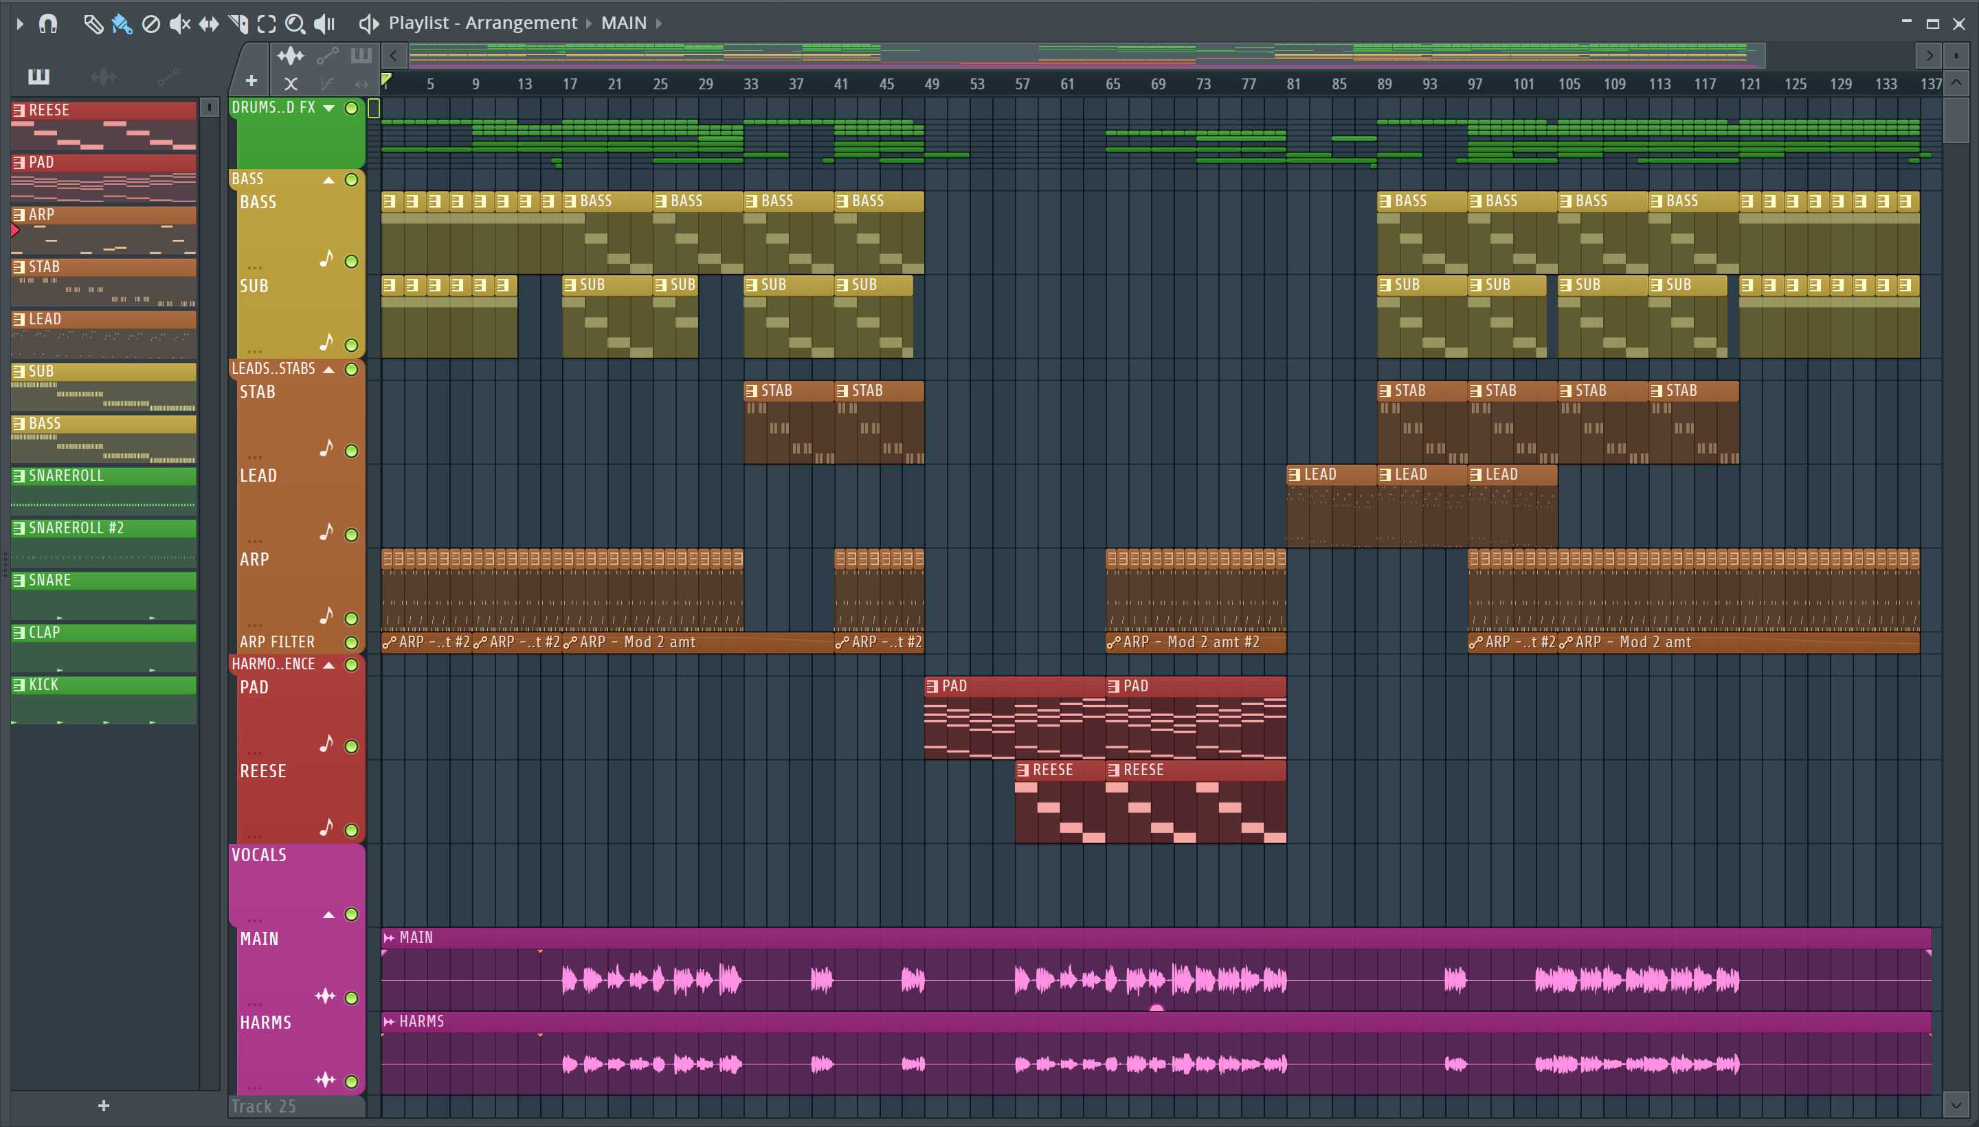Click the picker panel scrollbar handle
The image size is (1979, 1127).
pos(209,108)
